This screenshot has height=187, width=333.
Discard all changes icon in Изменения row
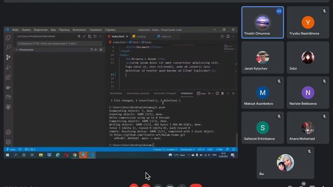pos(92,50)
